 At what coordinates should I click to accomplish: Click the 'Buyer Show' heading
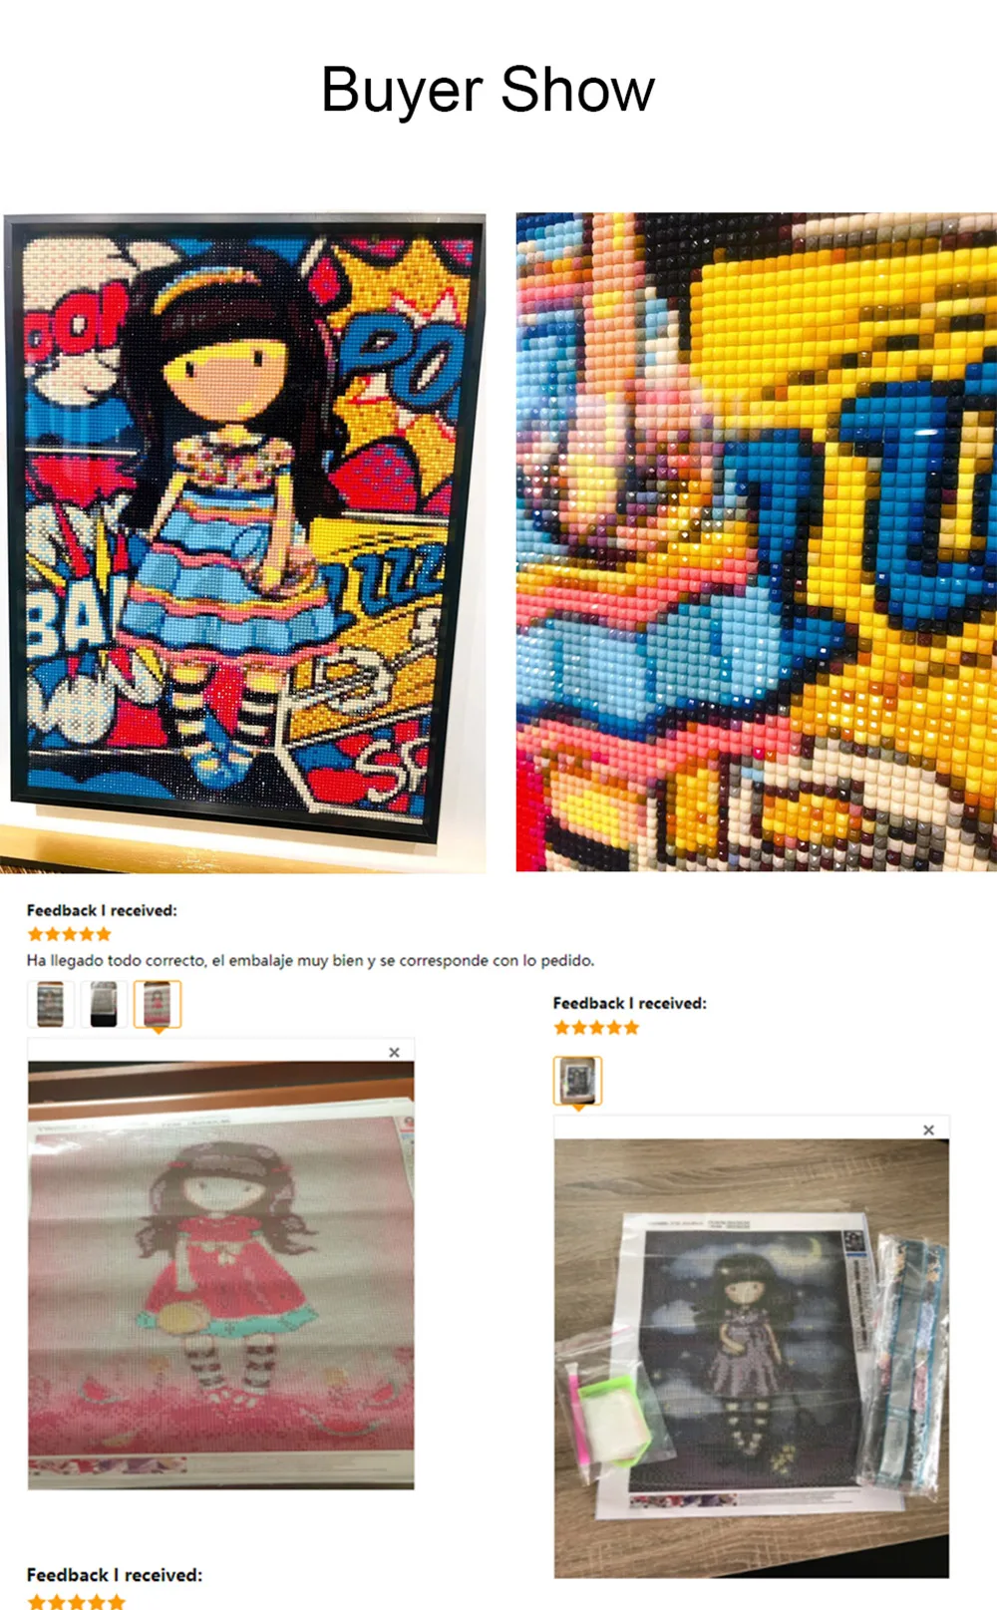tap(488, 91)
